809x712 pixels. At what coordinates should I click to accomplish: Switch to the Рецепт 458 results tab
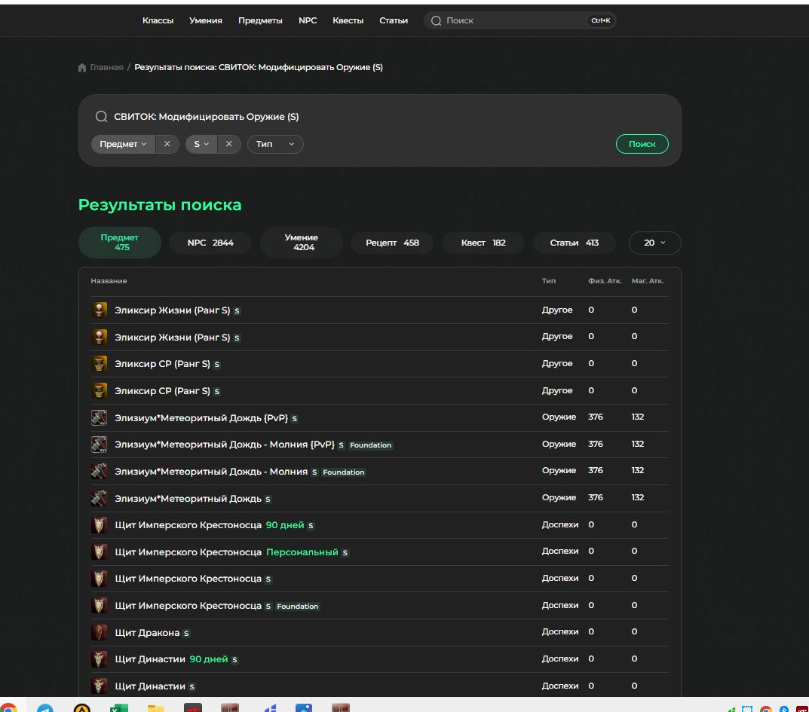(392, 243)
